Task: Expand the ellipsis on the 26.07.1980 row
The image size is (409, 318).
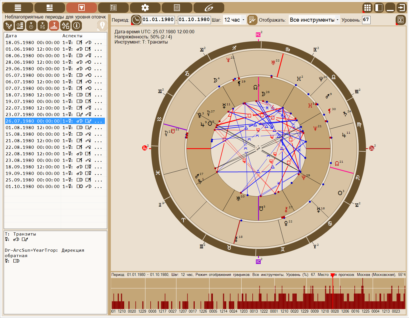Action: click(x=98, y=121)
